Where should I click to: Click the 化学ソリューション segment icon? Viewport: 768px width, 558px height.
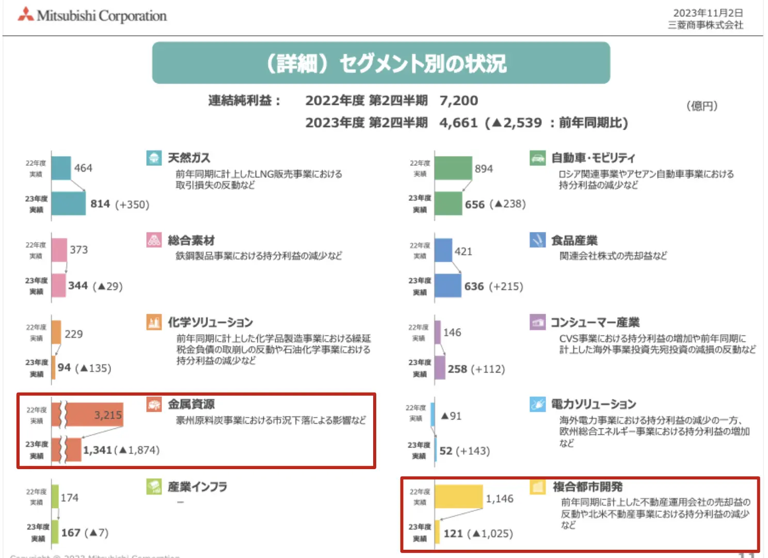click(154, 322)
